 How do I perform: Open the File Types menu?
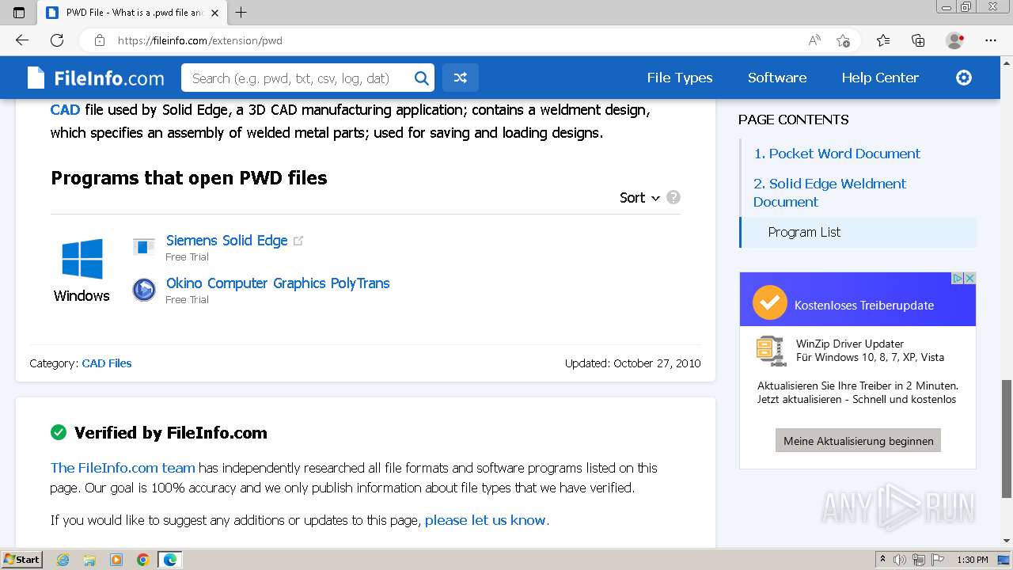tap(680, 78)
